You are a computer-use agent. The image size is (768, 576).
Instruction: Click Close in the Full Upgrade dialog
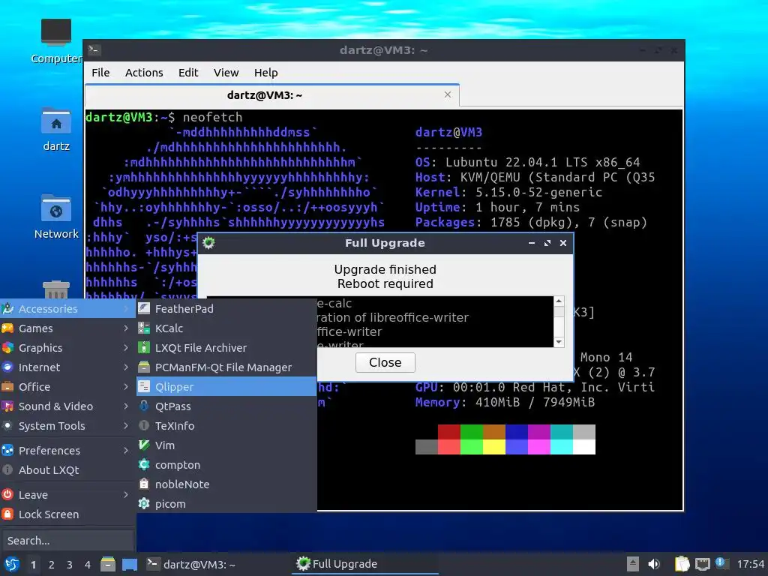[x=385, y=362]
